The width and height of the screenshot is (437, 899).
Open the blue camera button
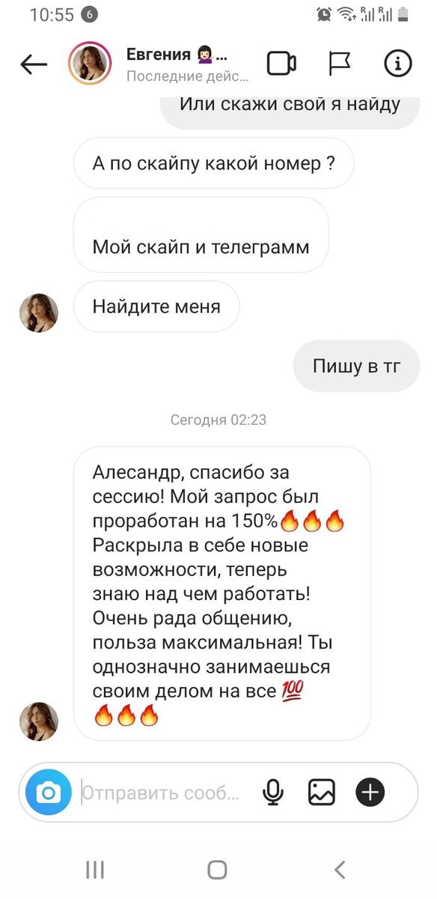point(49,792)
